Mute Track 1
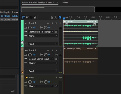 (48, 23)
